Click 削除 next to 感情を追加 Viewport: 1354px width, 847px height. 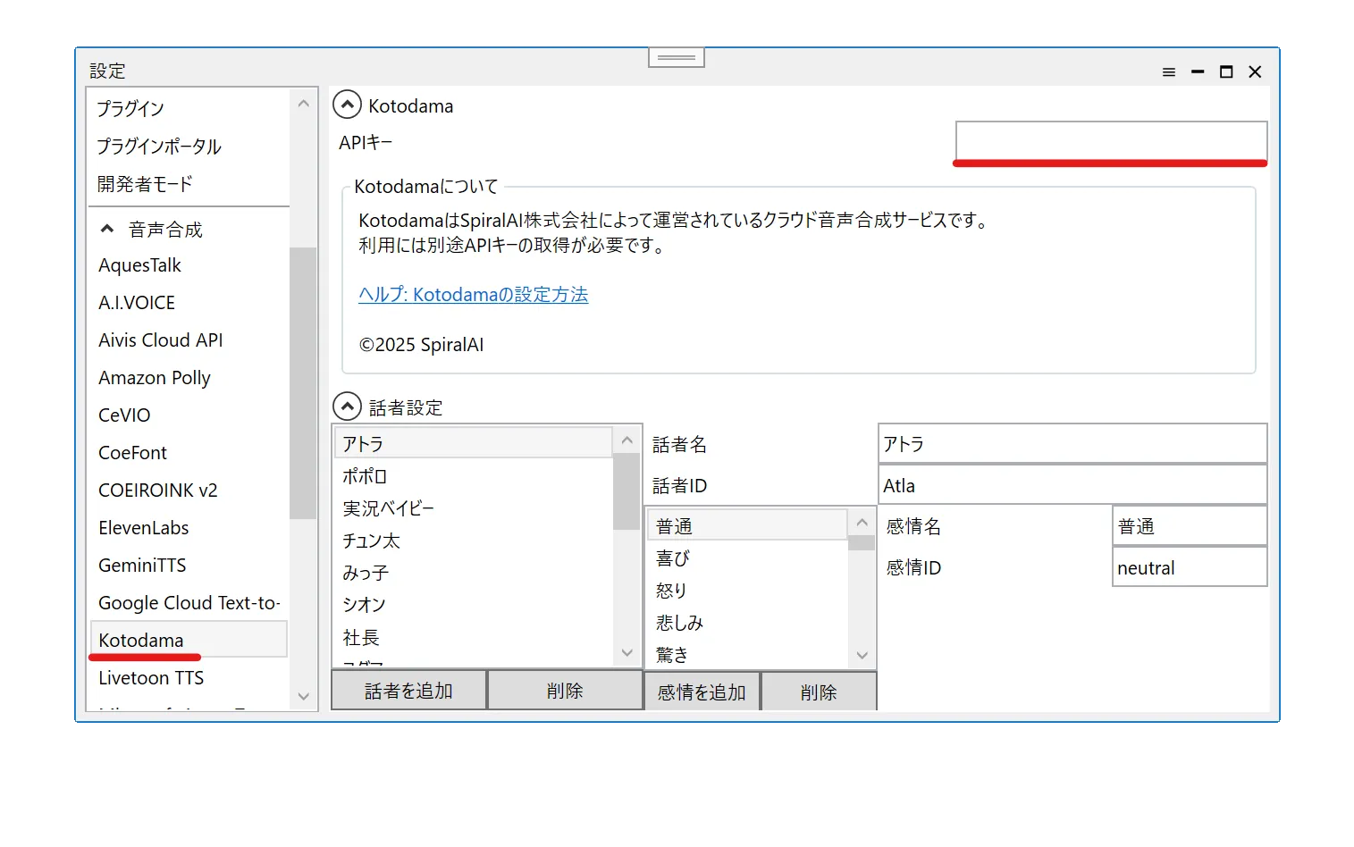(819, 692)
